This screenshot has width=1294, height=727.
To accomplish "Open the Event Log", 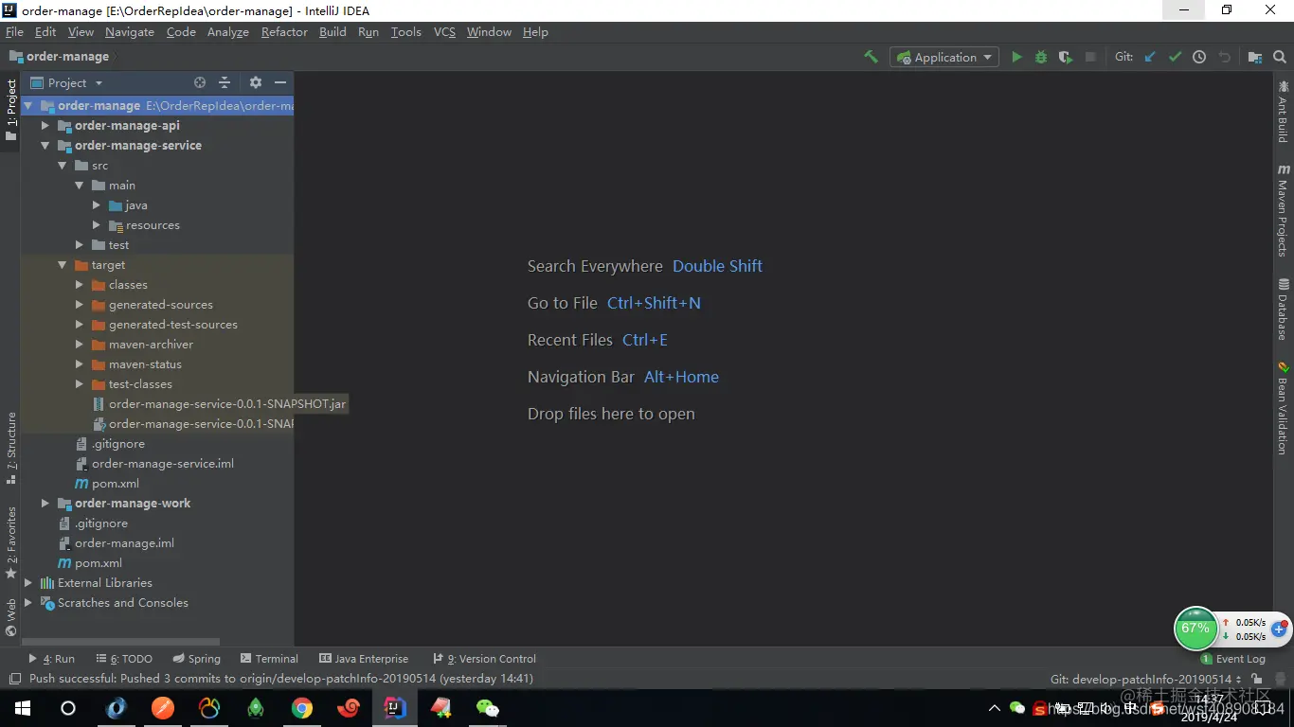I will coord(1232,659).
